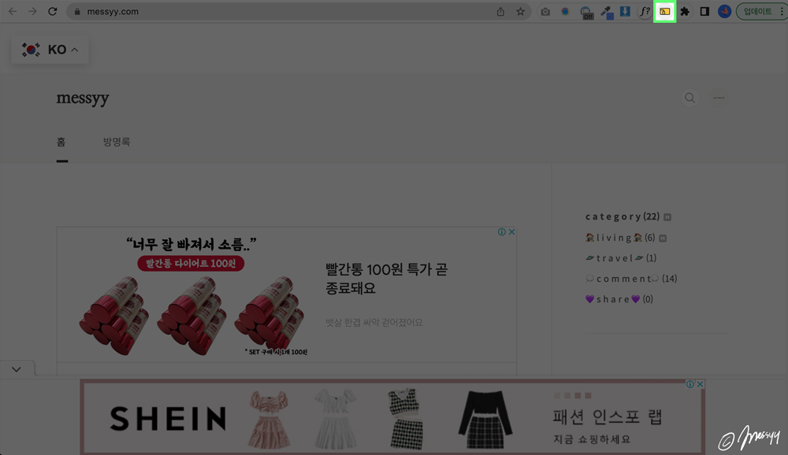
Task: Switch to the 방명록 tab
Action: pyautogui.click(x=117, y=142)
